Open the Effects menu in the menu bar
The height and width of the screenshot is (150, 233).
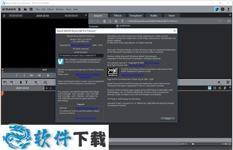pyautogui.click(x=50, y=9)
